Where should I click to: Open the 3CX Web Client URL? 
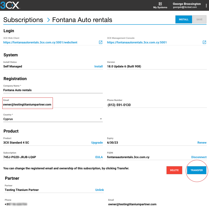tap(40, 42)
